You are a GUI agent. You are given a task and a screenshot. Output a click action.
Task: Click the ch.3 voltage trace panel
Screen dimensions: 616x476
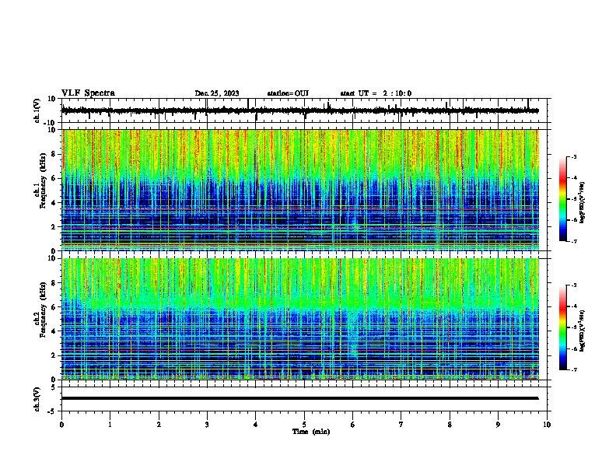pos(306,399)
